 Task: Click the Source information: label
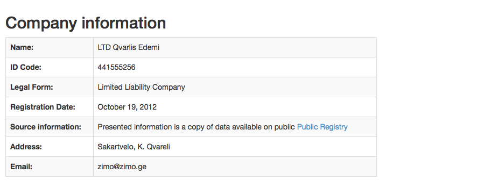click(x=46, y=127)
